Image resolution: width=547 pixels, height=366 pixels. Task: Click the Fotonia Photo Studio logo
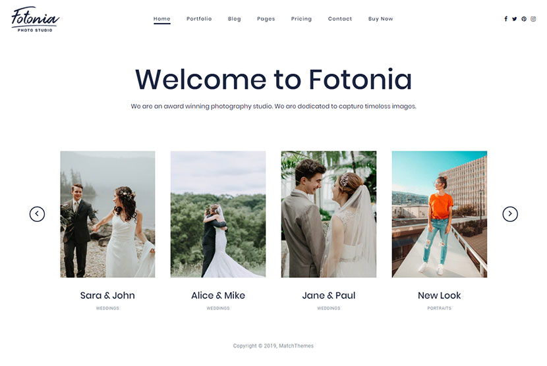click(x=35, y=19)
